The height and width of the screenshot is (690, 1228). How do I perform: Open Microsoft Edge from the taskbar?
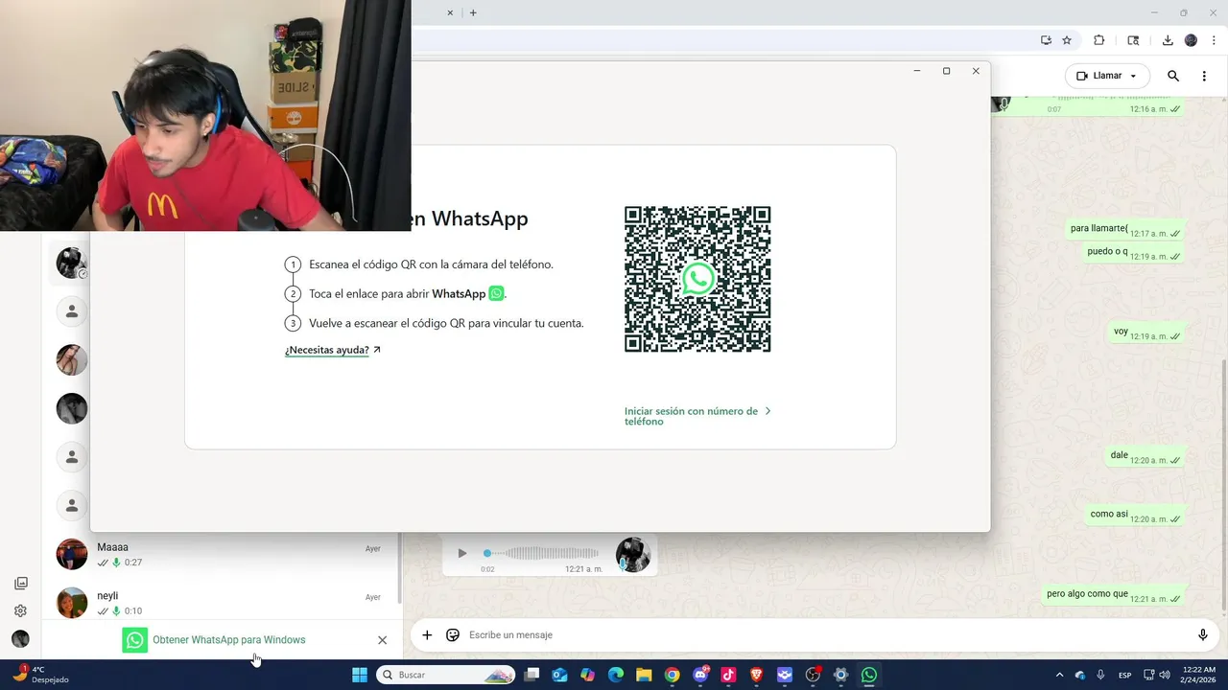click(x=616, y=675)
